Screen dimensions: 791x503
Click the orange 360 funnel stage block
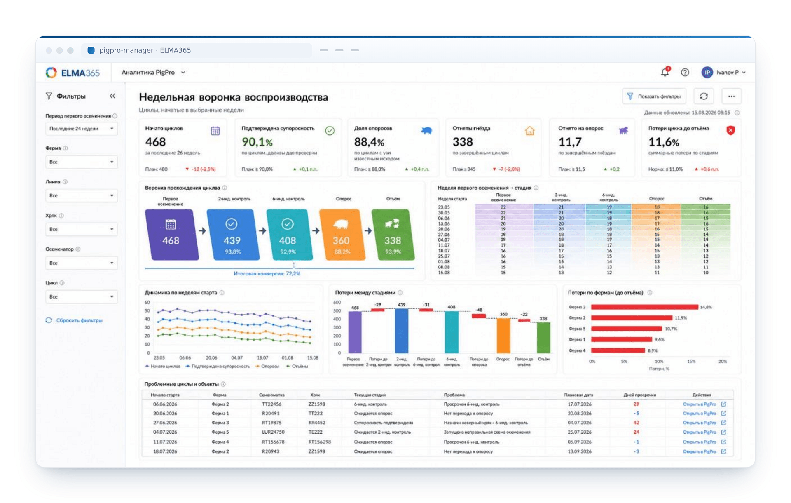point(342,235)
